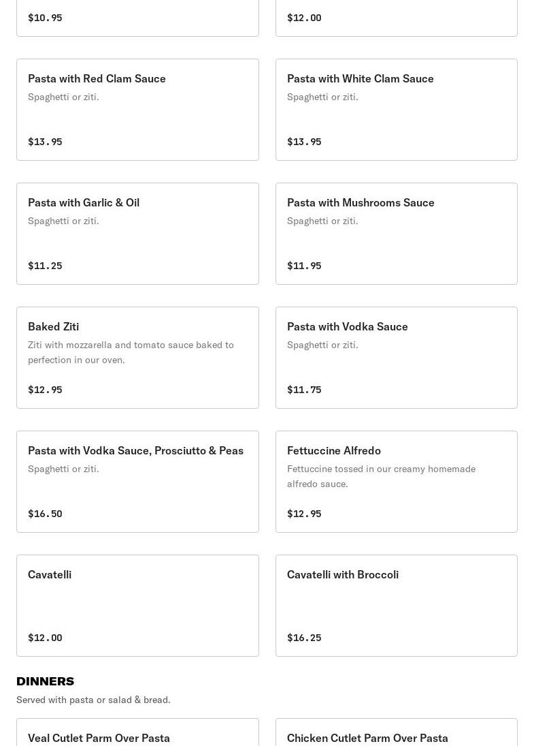Image resolution: width=534 pixels, height=746 pixels.
Task: Click the $10.95 item card at top
Action: [x=137, y=18]
